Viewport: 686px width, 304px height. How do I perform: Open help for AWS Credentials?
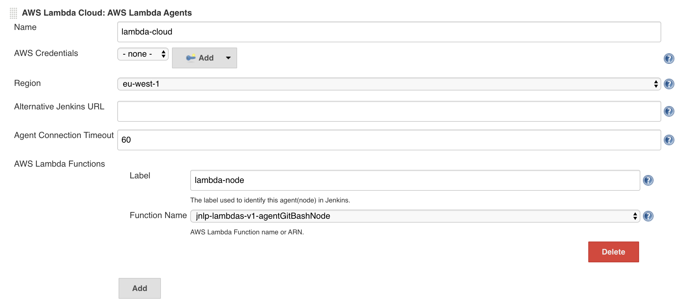click(669, 59)
